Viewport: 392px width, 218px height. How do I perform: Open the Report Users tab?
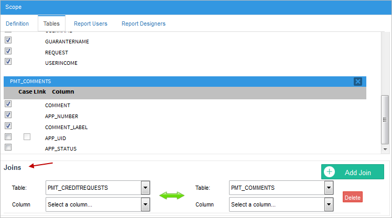[x=91, y=24]
